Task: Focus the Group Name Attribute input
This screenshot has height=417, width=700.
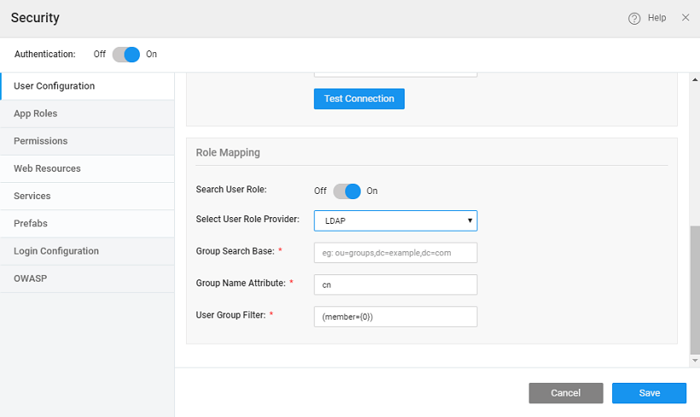Action: (395, 285)
